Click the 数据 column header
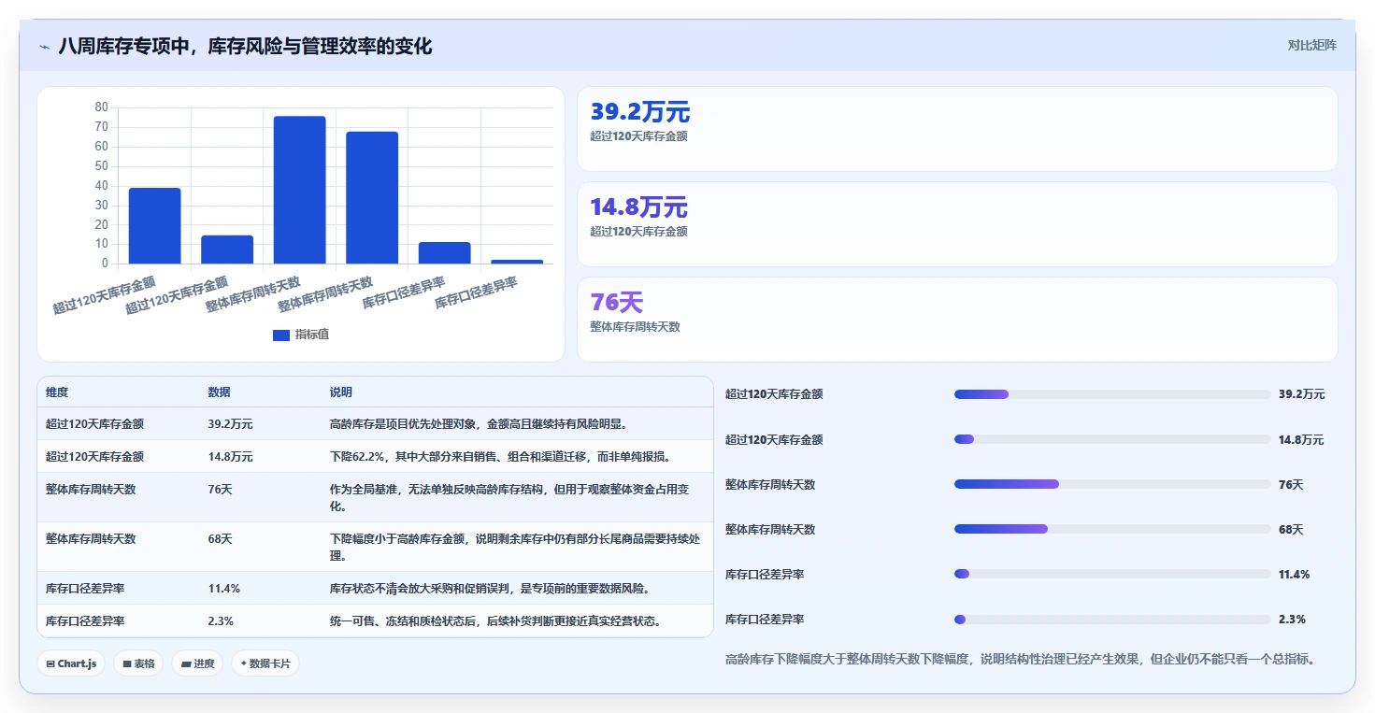 (x=219, y=392)
